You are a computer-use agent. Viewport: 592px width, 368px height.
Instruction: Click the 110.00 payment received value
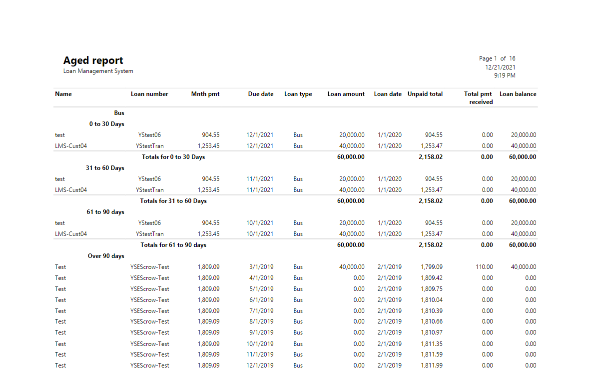[x=484, y=267]
